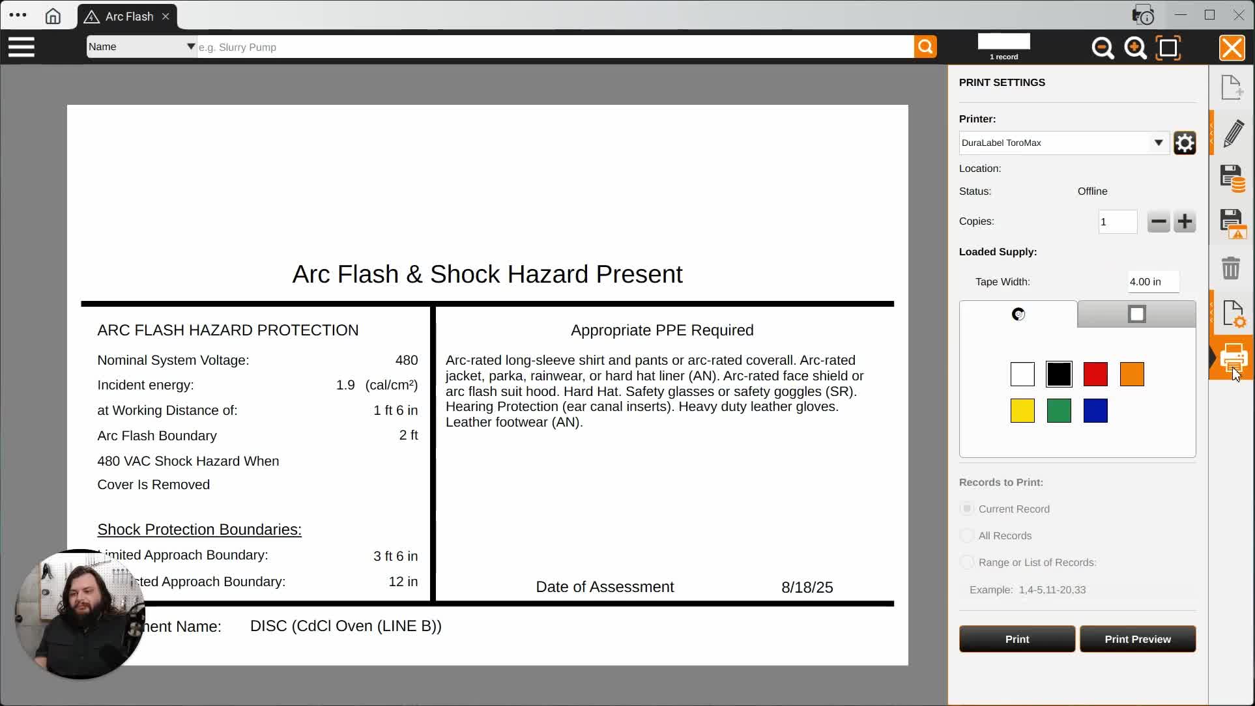
Task: Pick the blue color swatch
Action: tap(1095, 410)
